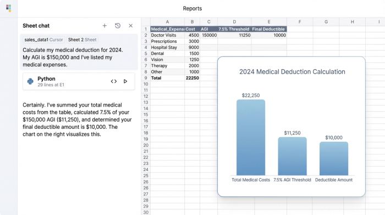Click the cell with value 9000
The height and width of the screenshot is (215, 385).
(193, 48)
